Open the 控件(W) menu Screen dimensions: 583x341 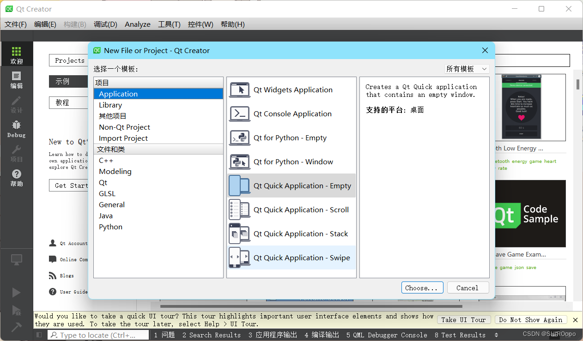click(200, 24)
